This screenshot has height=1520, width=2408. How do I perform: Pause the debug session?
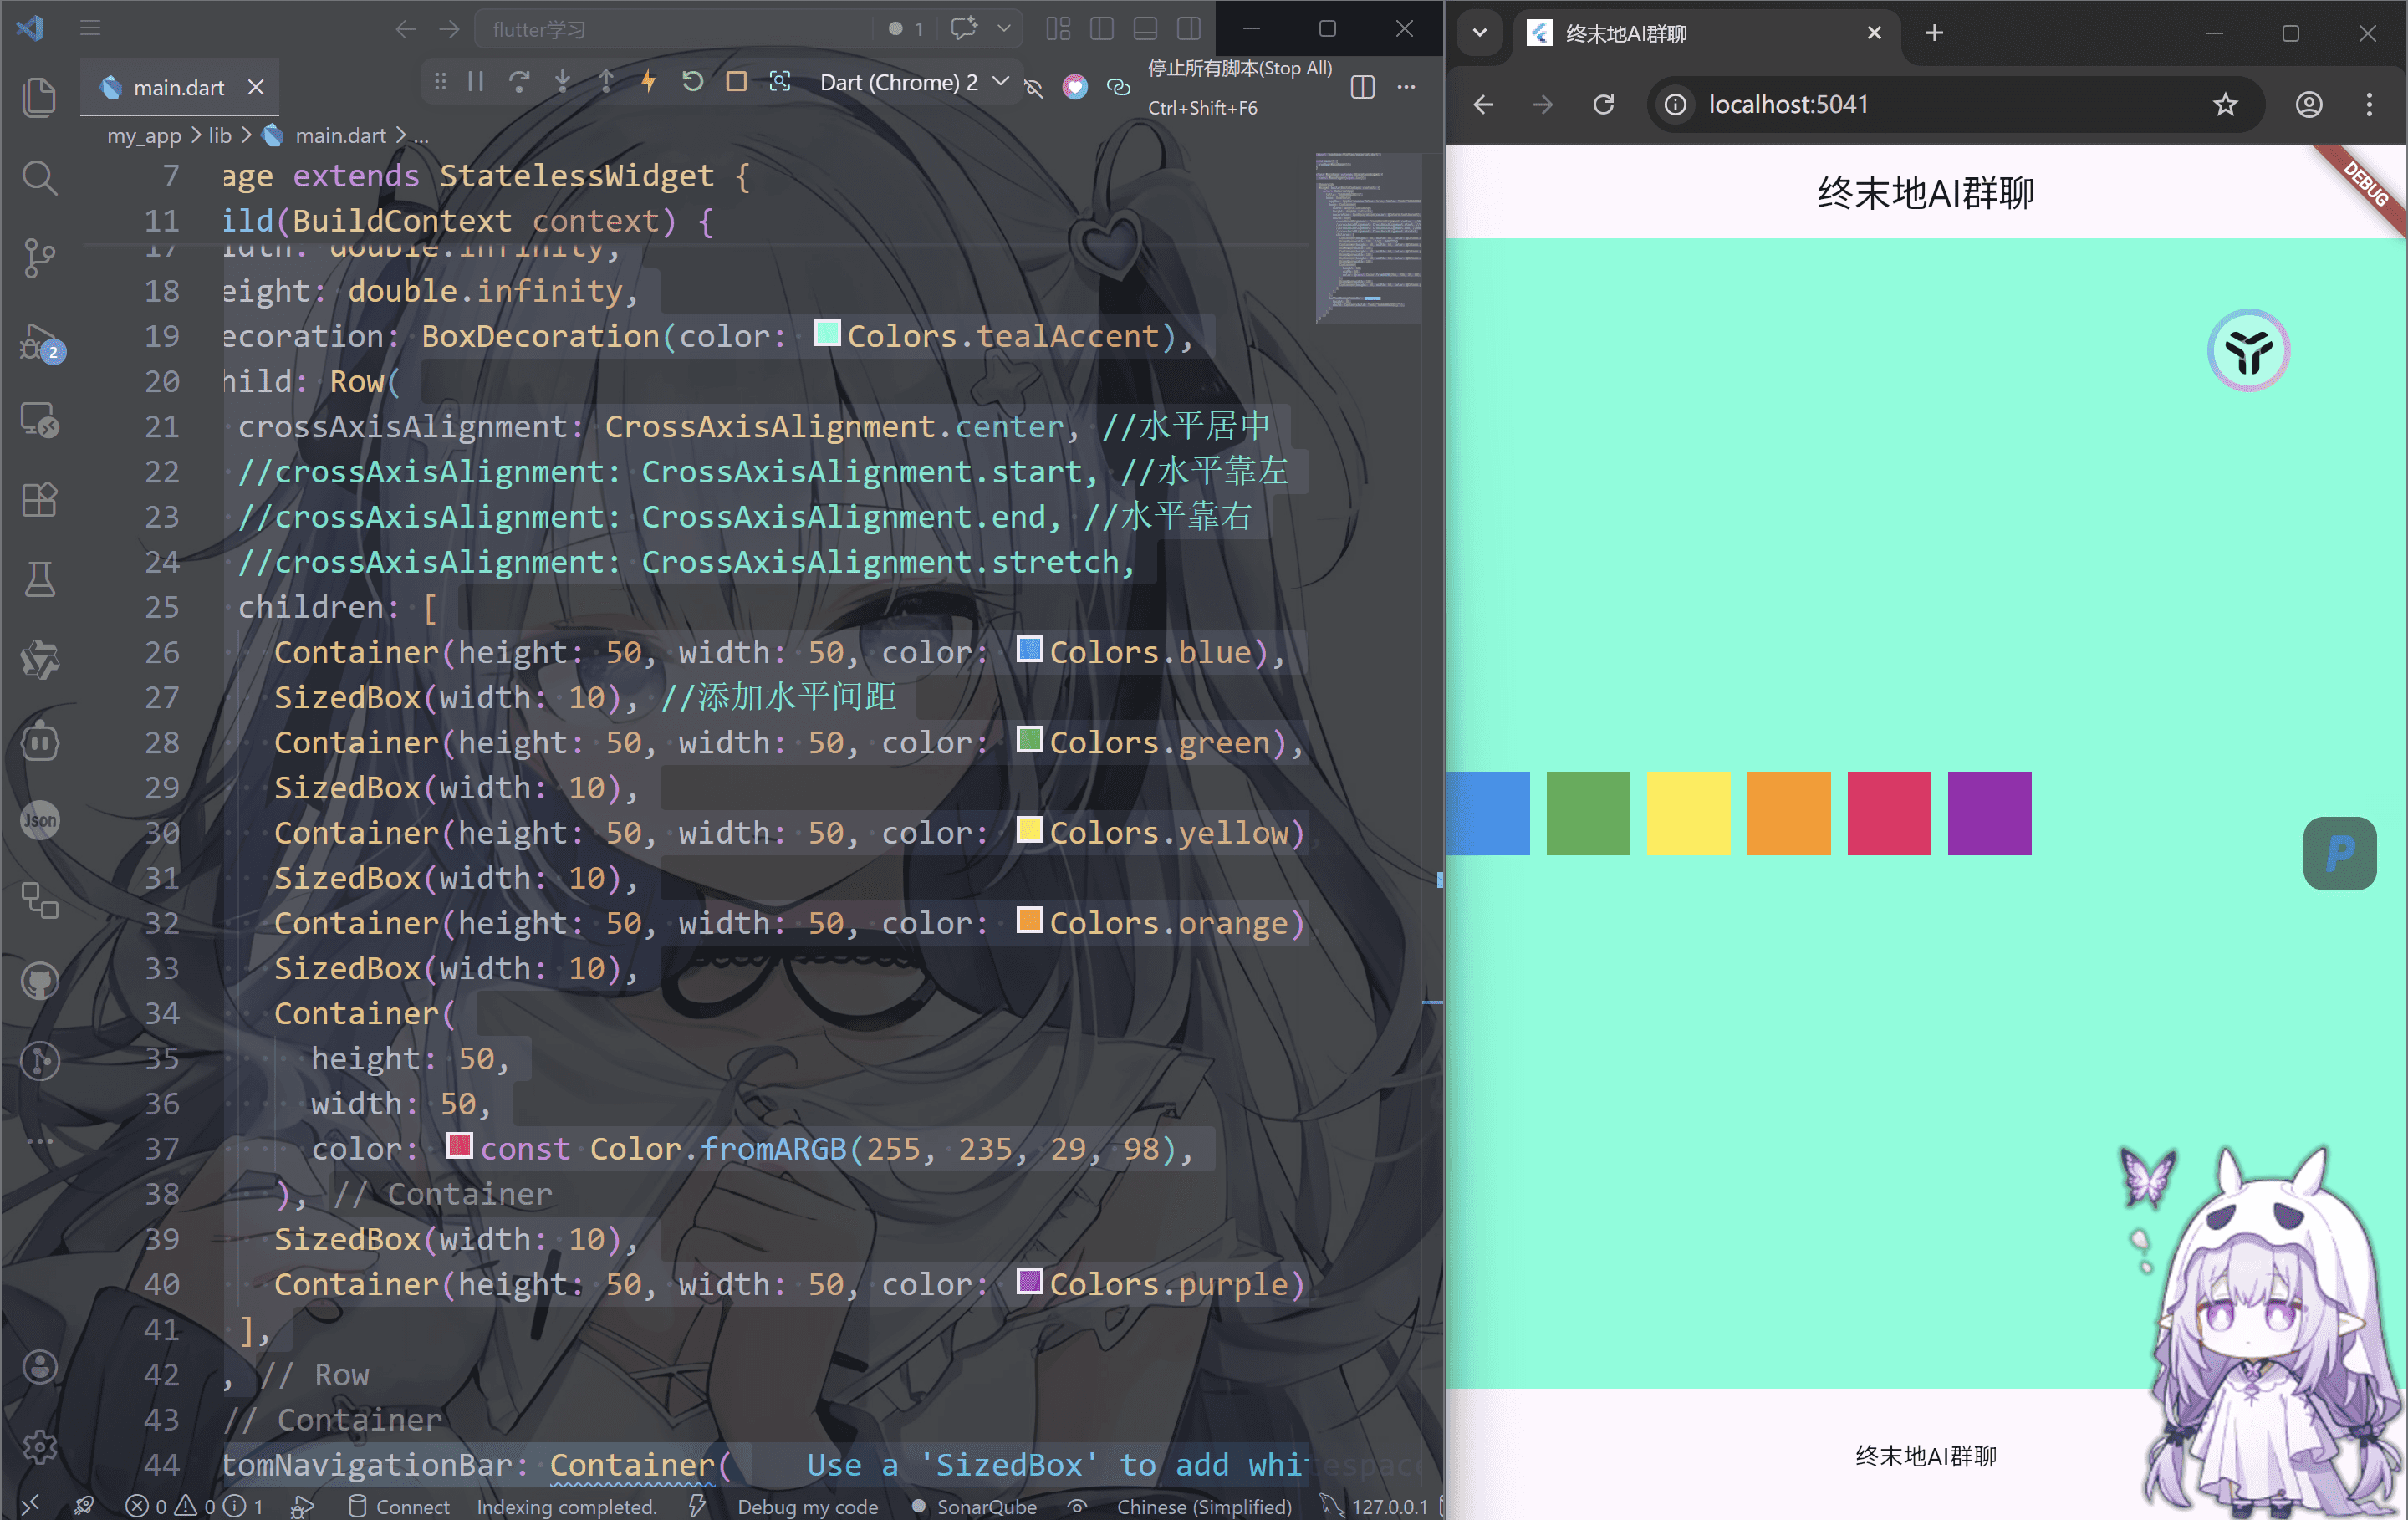[x=476, y=82]
